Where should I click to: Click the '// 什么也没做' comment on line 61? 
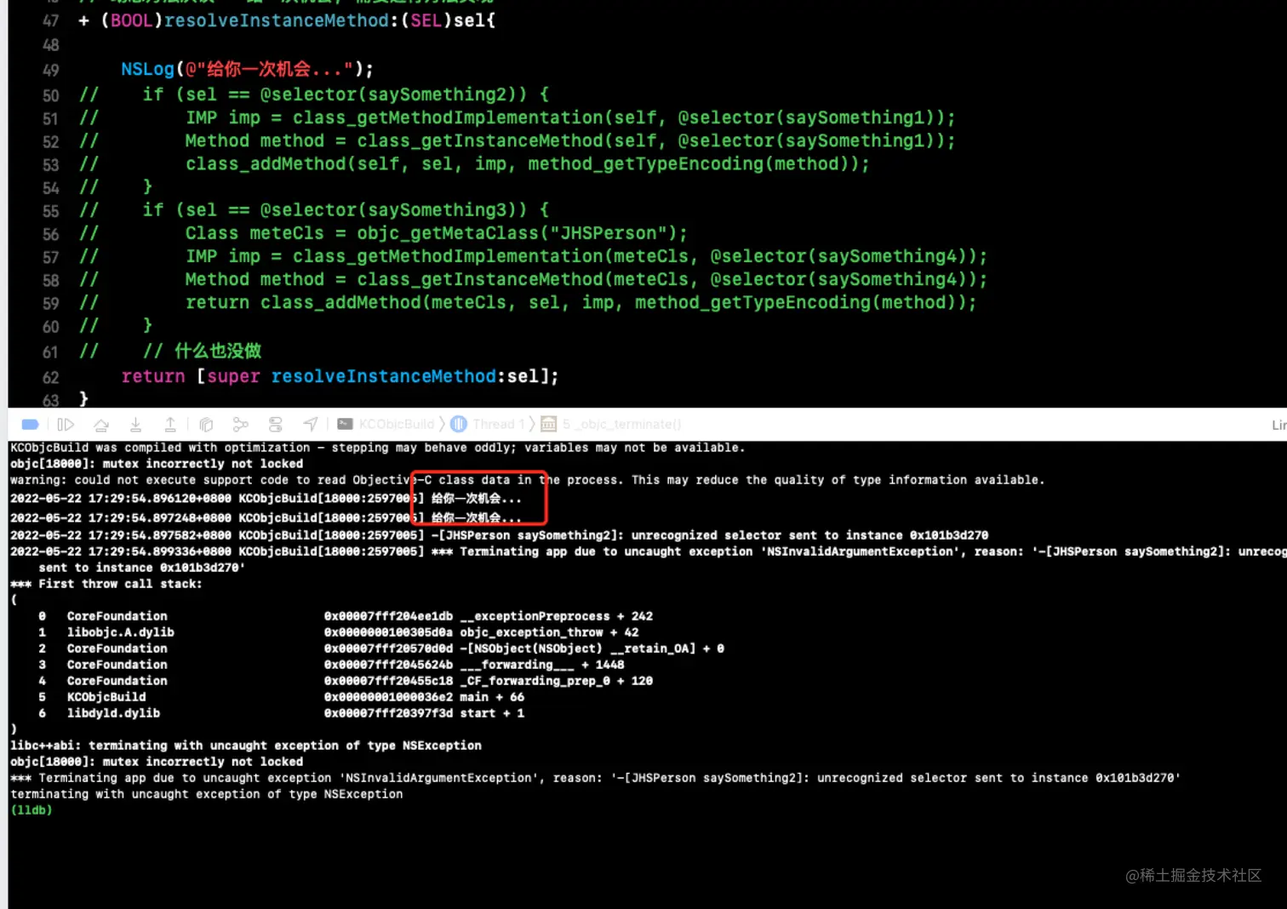point(202,351)
